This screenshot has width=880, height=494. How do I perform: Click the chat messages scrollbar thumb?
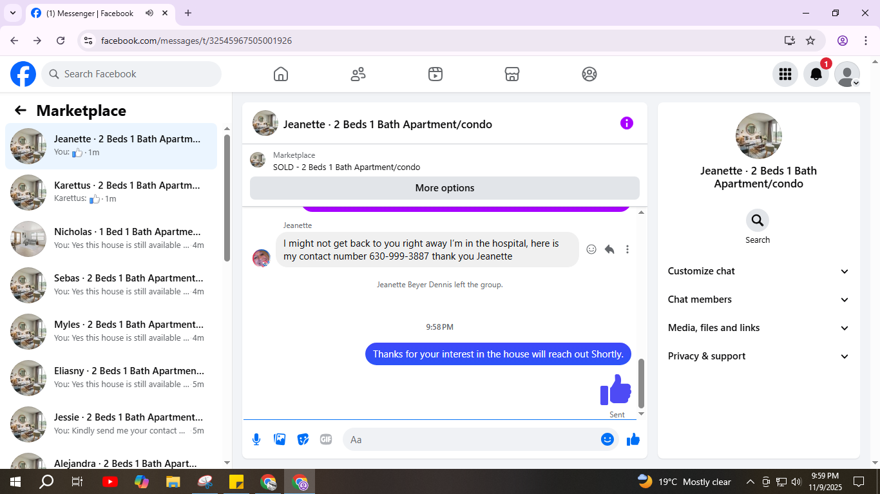(x=641, y=383)
